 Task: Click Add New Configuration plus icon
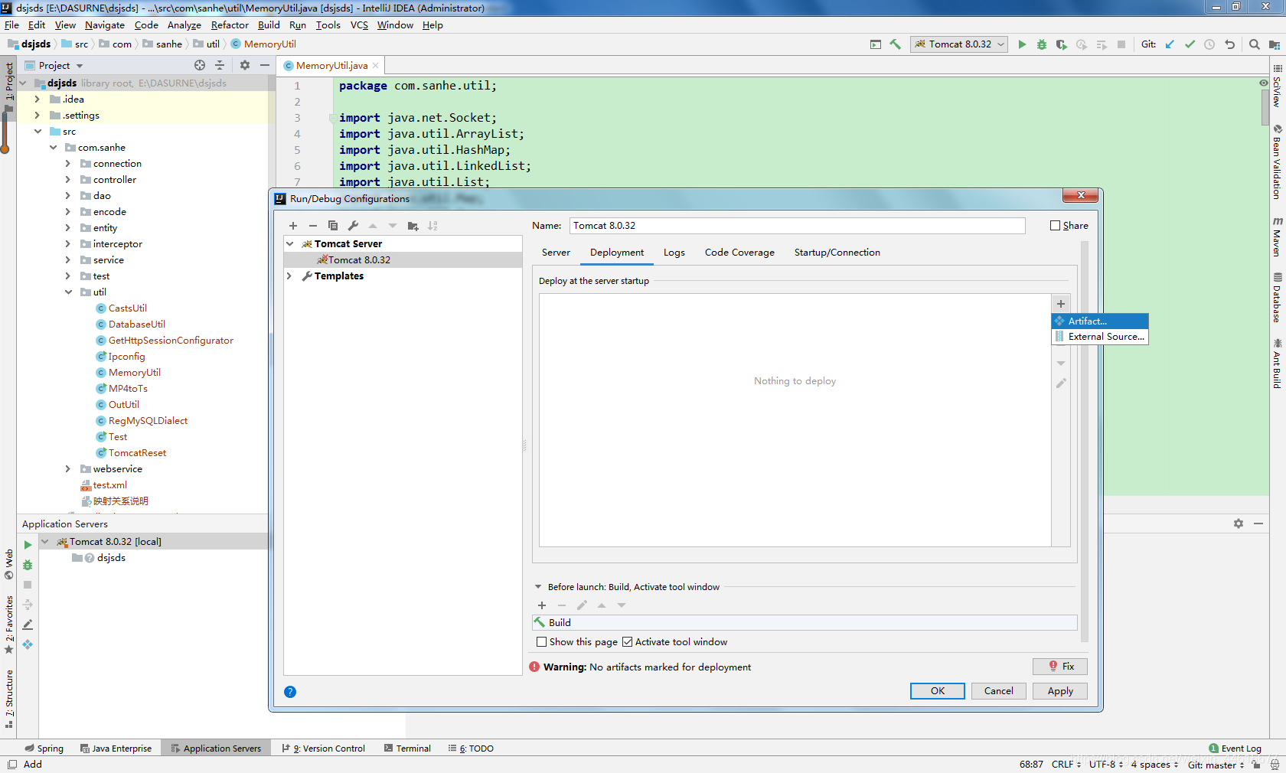pyautogui.click(x=293, y=226)
